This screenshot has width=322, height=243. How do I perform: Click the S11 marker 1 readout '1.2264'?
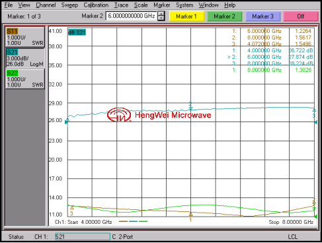(x=303, y=31)
